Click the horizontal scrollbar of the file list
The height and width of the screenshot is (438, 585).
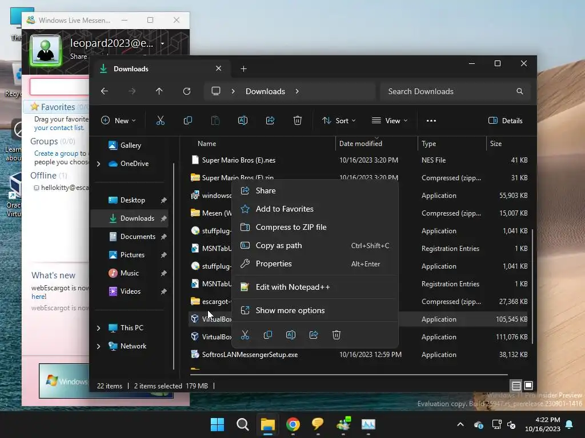point(349,374)
